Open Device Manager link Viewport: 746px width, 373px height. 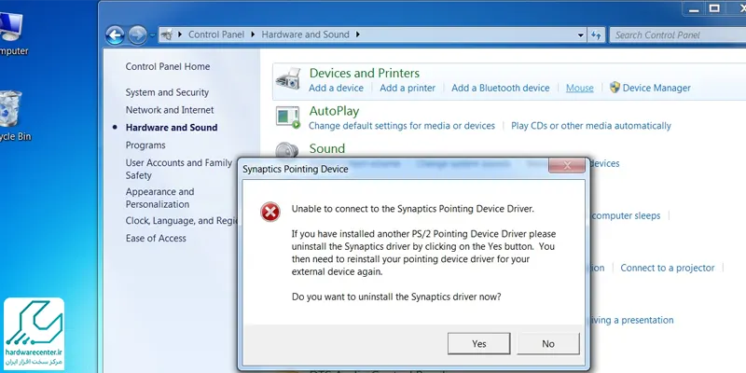coord(656,88)
